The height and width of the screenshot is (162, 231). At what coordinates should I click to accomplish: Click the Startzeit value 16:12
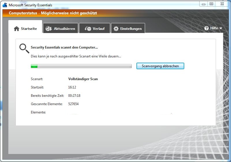point(72,87)
